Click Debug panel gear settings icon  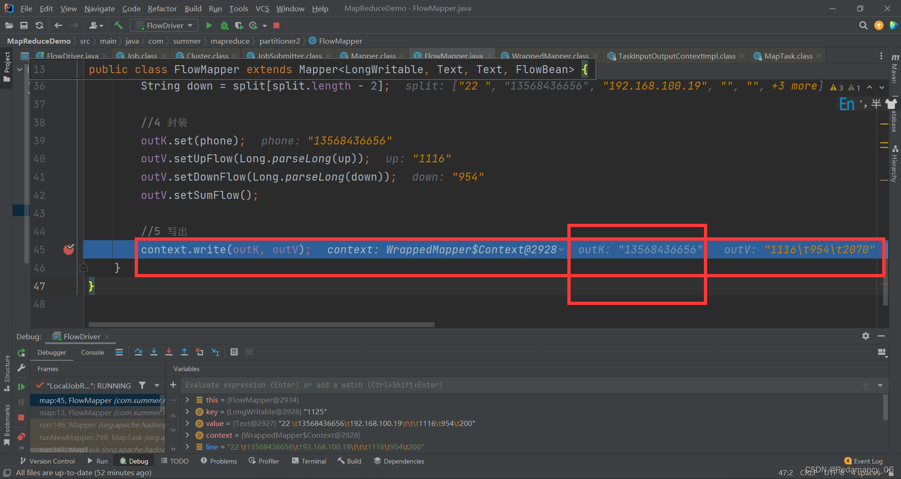click(x=866, y=336)
